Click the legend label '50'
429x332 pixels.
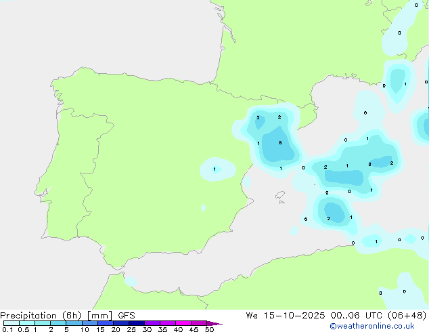[209, 329]
